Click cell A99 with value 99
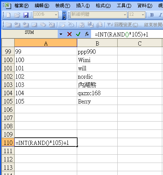The width and height of the screenshot is (163, 175). point(46,51)
